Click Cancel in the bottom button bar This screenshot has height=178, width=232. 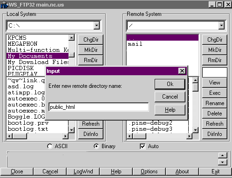[x=50, y=171]
